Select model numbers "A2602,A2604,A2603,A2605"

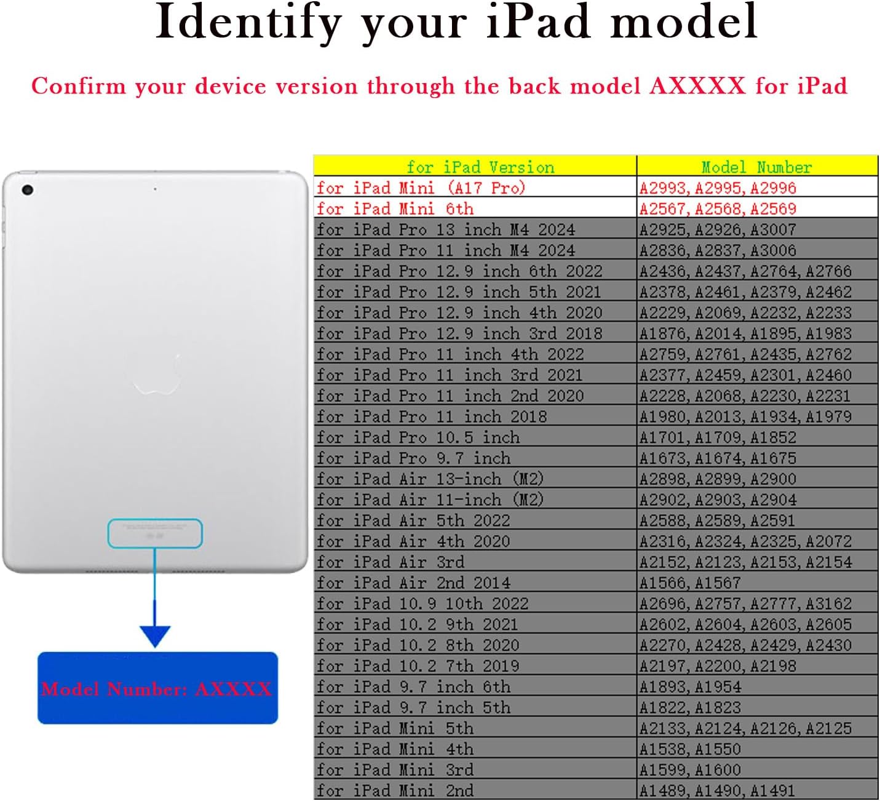(x=745, y=625)
